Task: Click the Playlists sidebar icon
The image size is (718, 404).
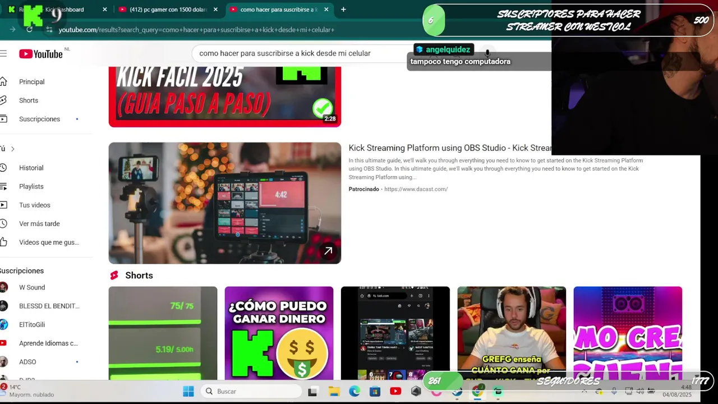Action: point(3,186)
